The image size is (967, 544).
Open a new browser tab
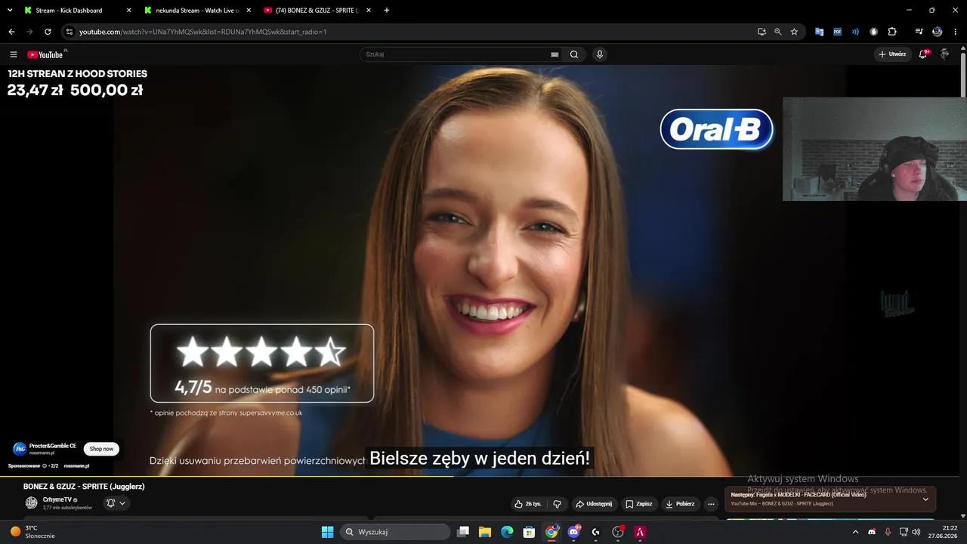point(387,11)
